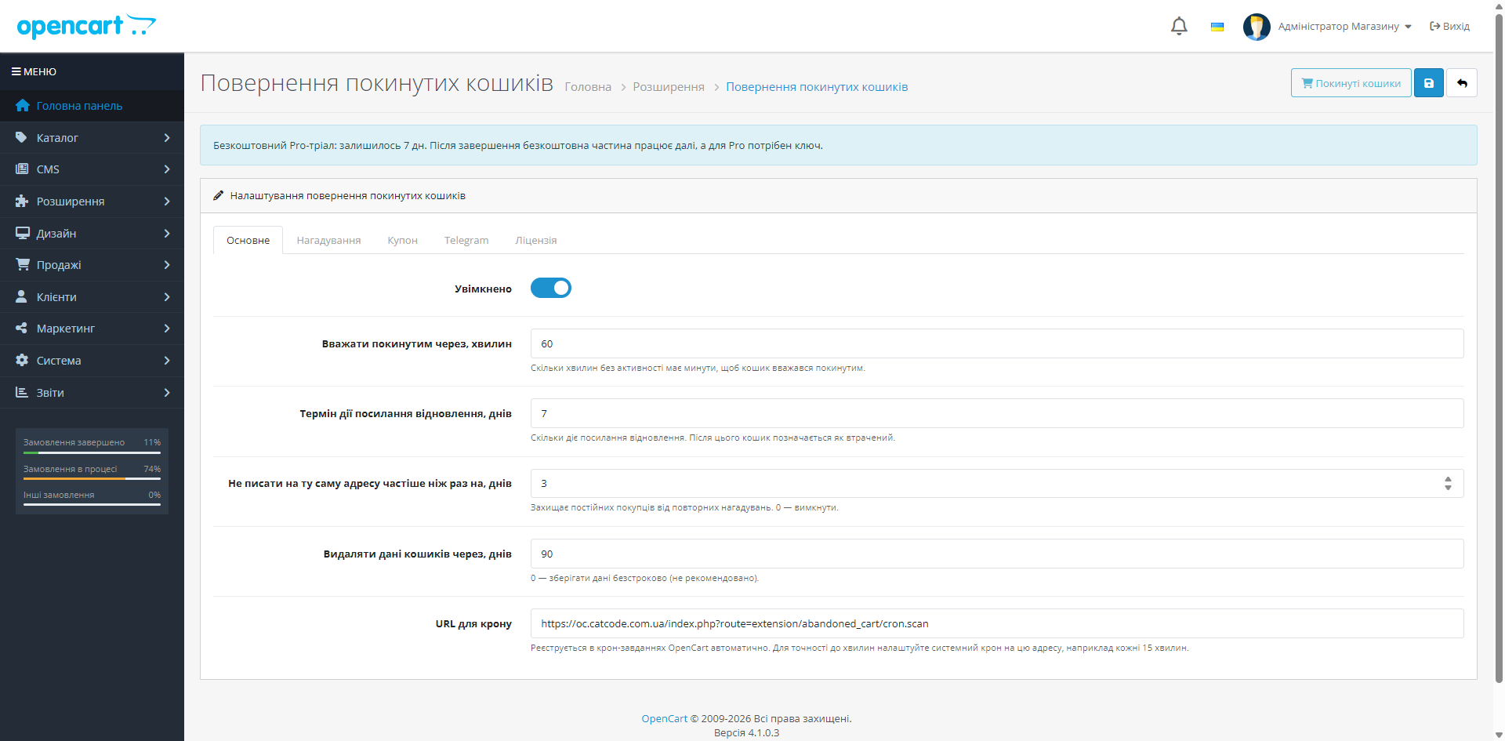Expand Каталог menu chevron

(167, 138)
